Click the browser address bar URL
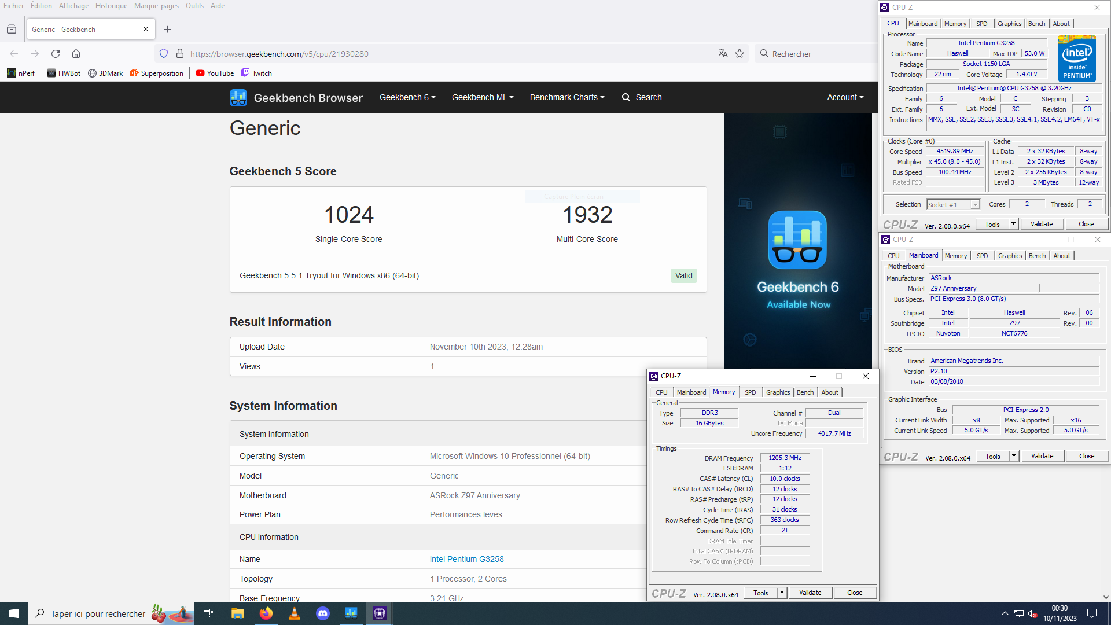The height and width of the screenshot is (625, 1111). (x=279, y=54)
